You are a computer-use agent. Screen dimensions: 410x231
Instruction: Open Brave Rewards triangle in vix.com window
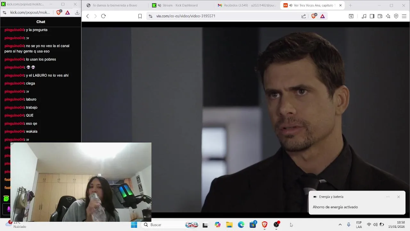click(323, 16)
